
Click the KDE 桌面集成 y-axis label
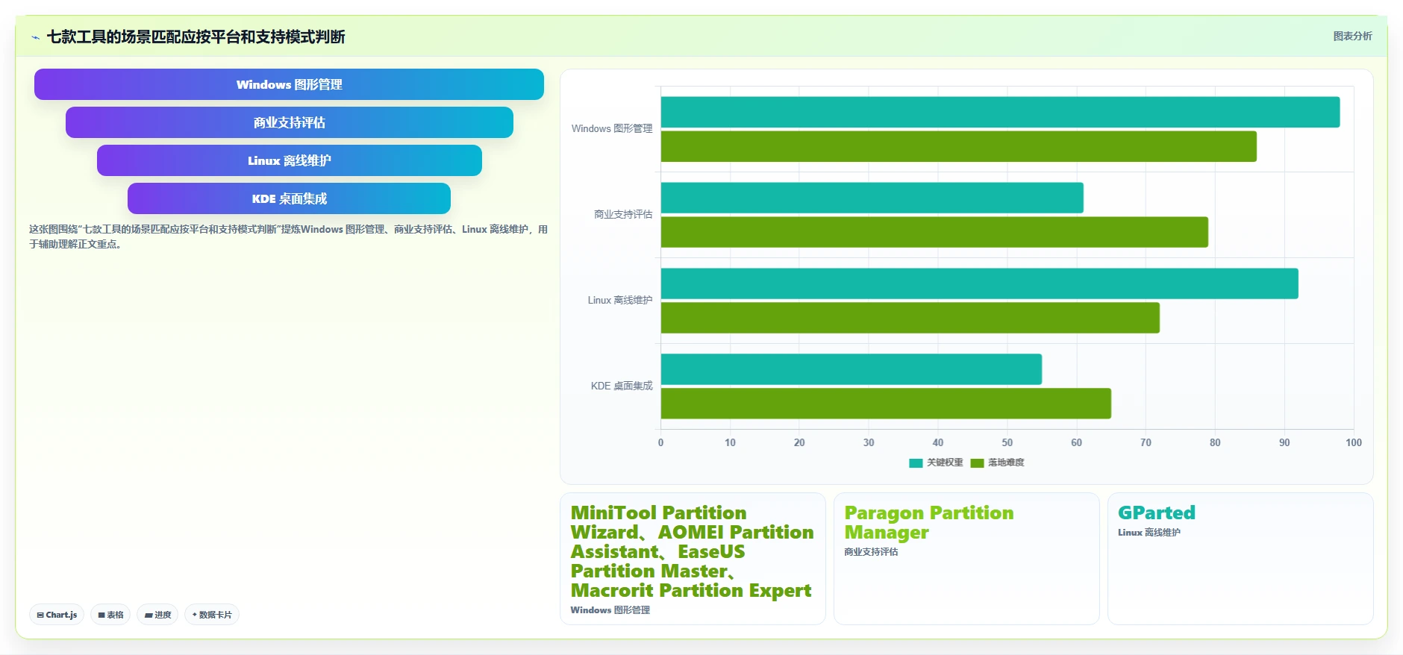point(622,386)
